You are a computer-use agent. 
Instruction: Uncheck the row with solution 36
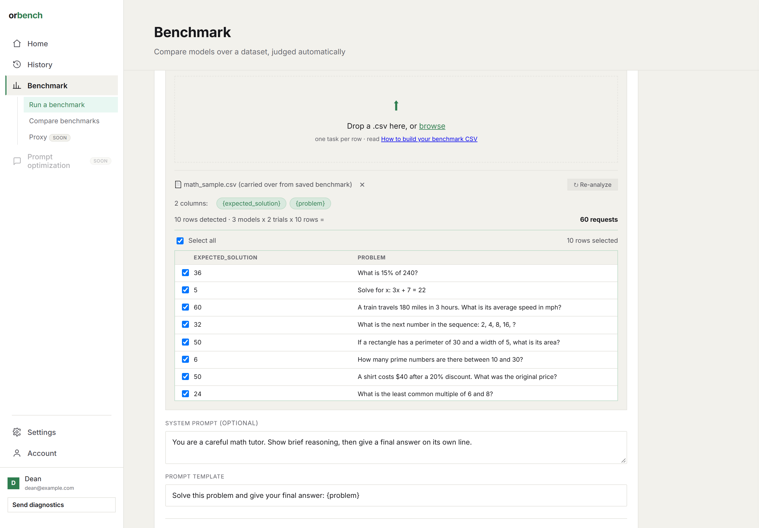click(185, 273)
